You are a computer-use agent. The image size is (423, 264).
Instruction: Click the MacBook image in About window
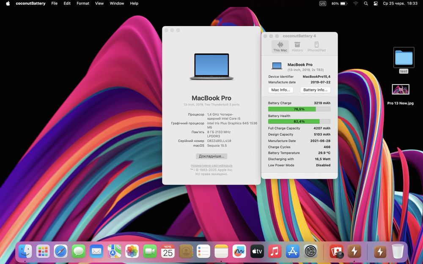211,67
